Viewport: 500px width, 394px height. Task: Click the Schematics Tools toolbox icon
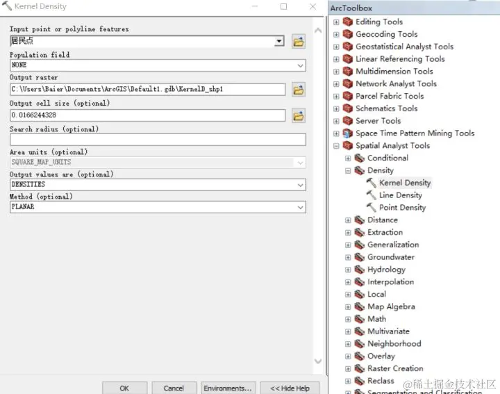point(348,108)
